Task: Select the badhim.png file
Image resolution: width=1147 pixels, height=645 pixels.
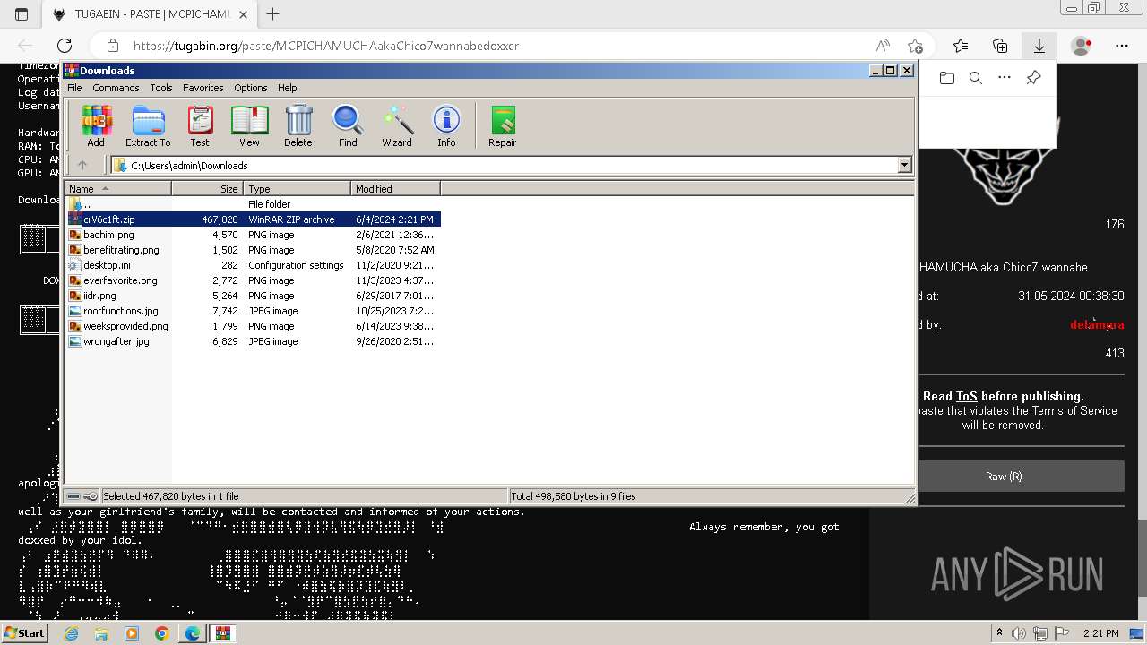Action: (108, 235)
